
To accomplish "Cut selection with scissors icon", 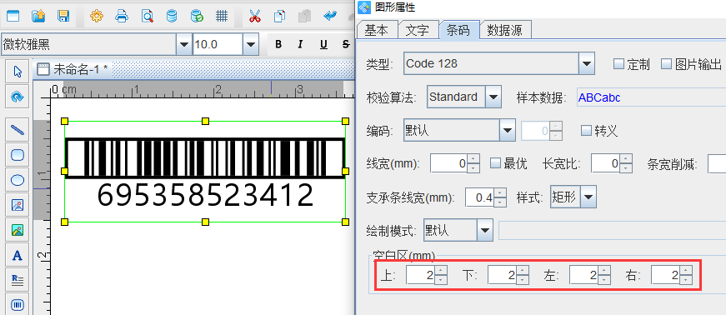I will pos(255,17).
